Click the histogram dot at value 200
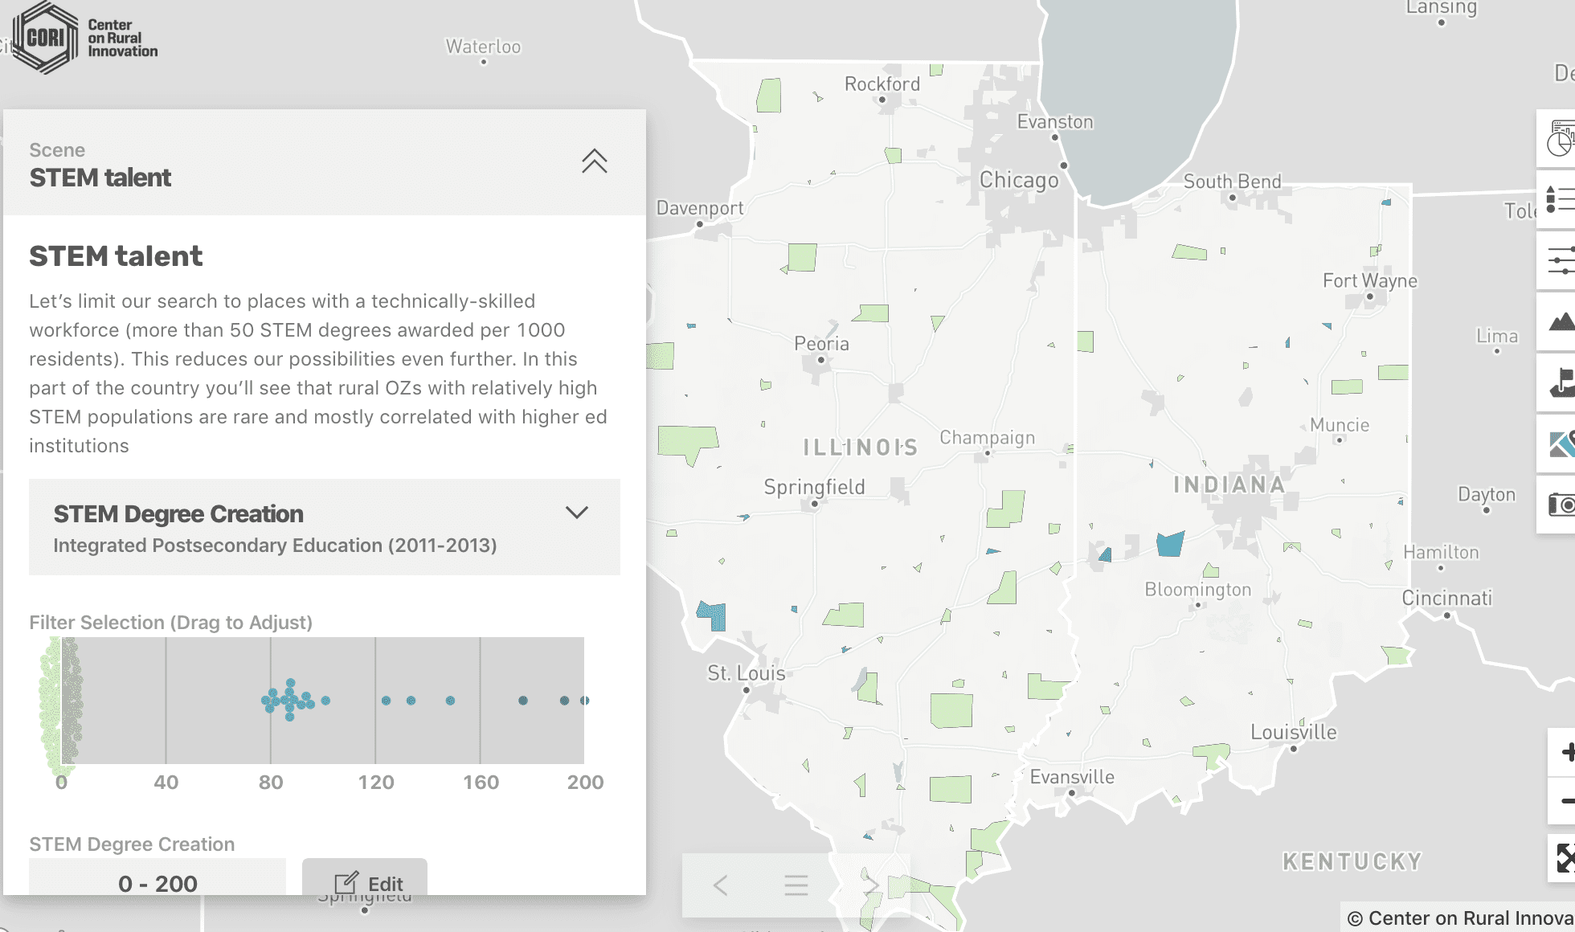 pyautogui.click(x=584, y=701)
